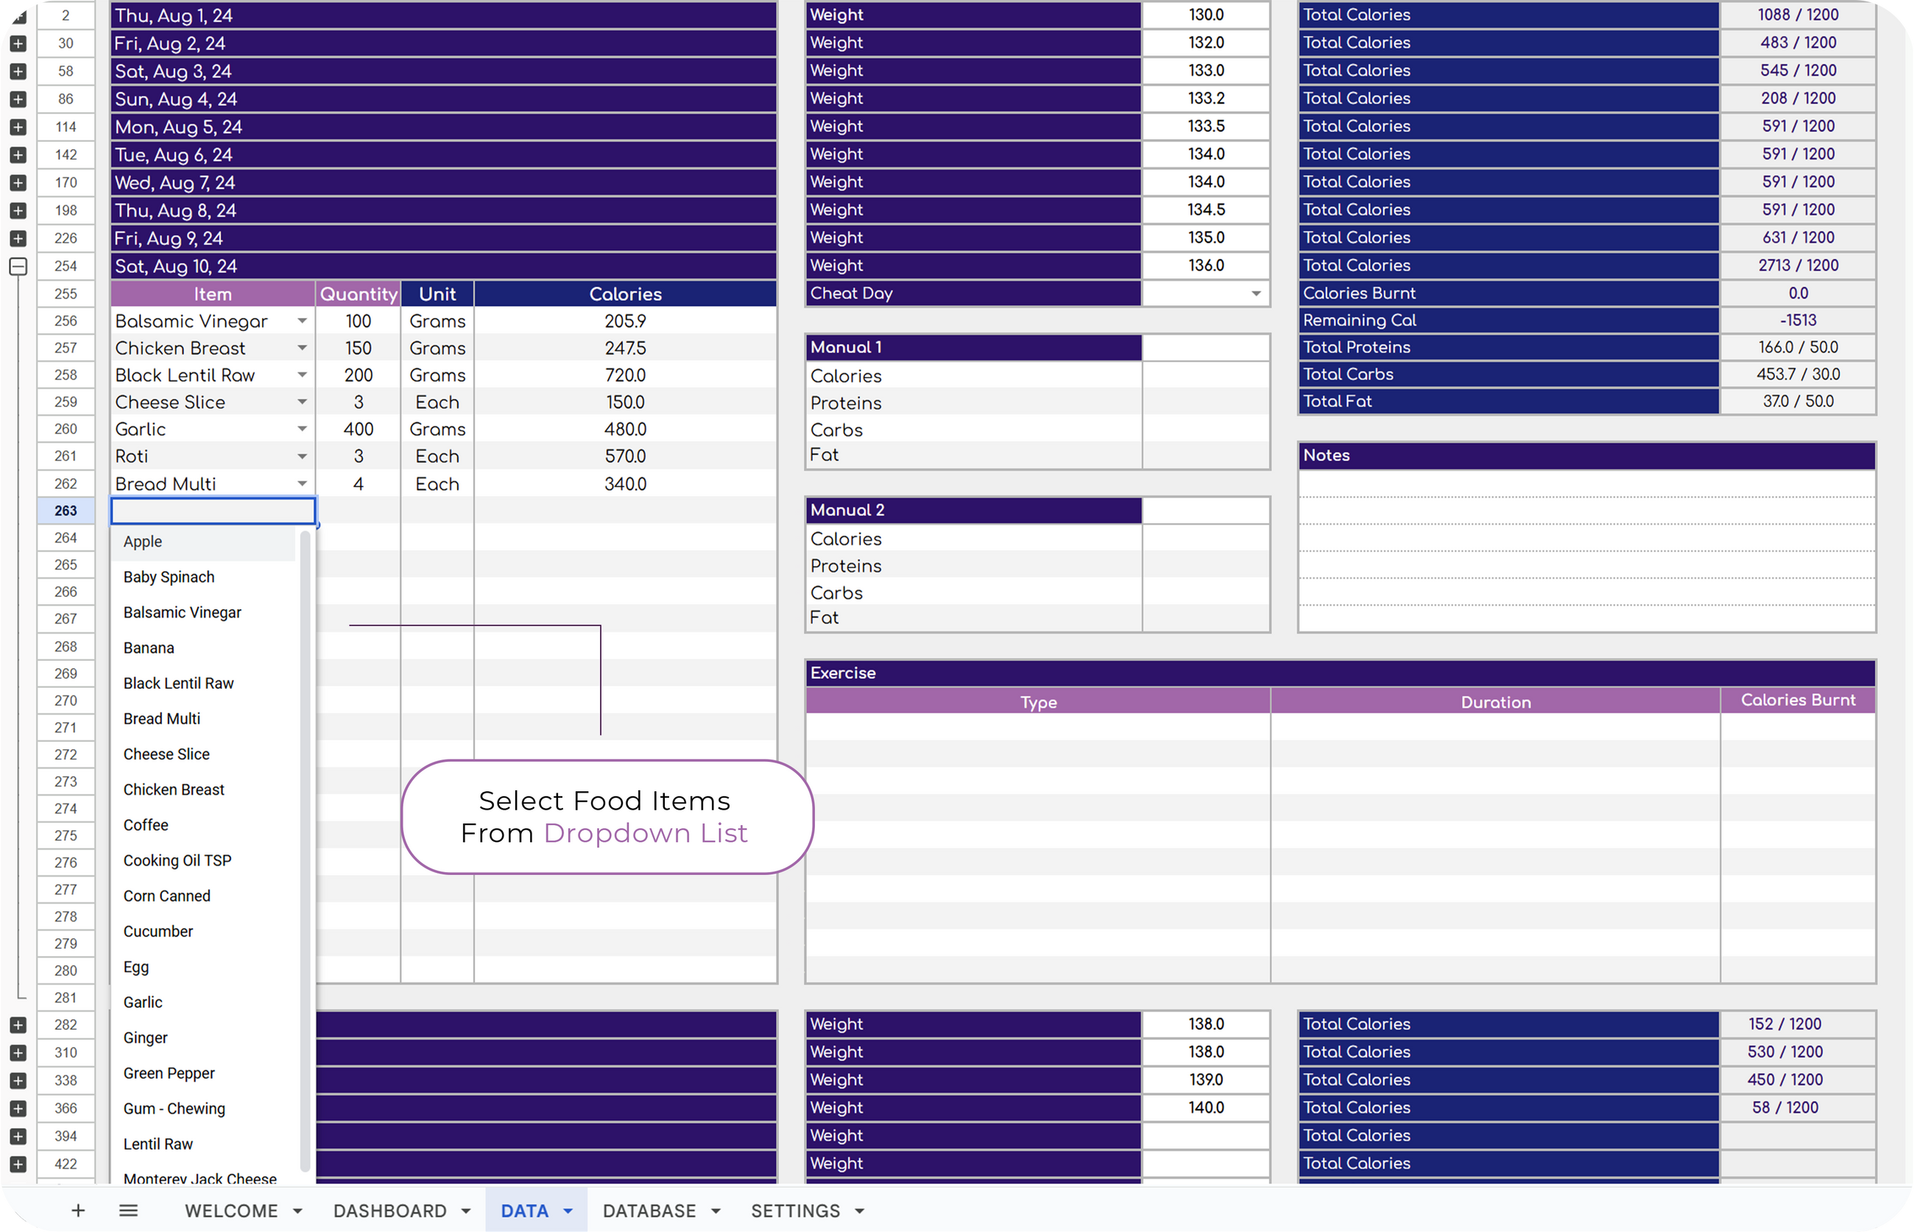Select Banana from the dropdown list

point(149,648)
